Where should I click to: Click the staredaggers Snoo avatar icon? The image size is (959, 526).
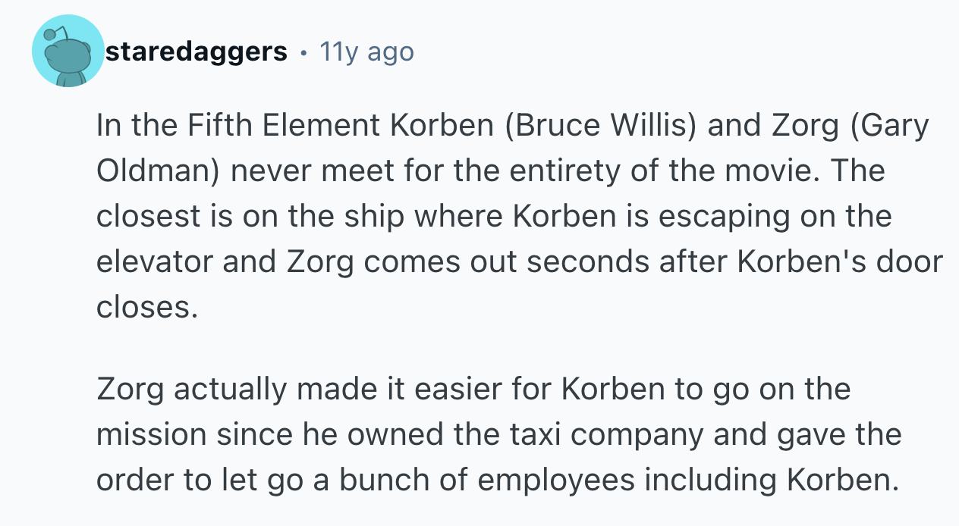point(68,52)
